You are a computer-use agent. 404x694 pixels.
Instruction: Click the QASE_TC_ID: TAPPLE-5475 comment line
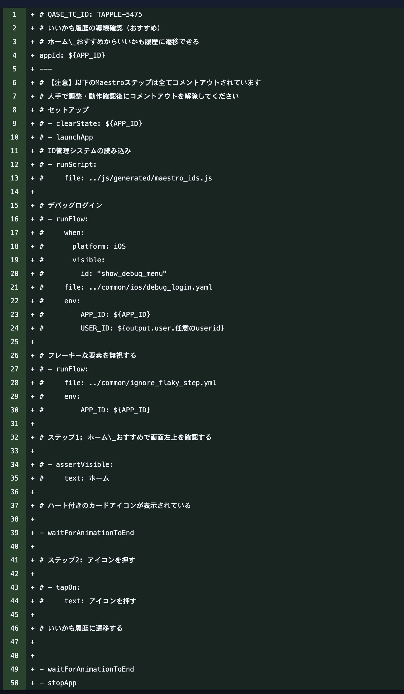[90, 14]
